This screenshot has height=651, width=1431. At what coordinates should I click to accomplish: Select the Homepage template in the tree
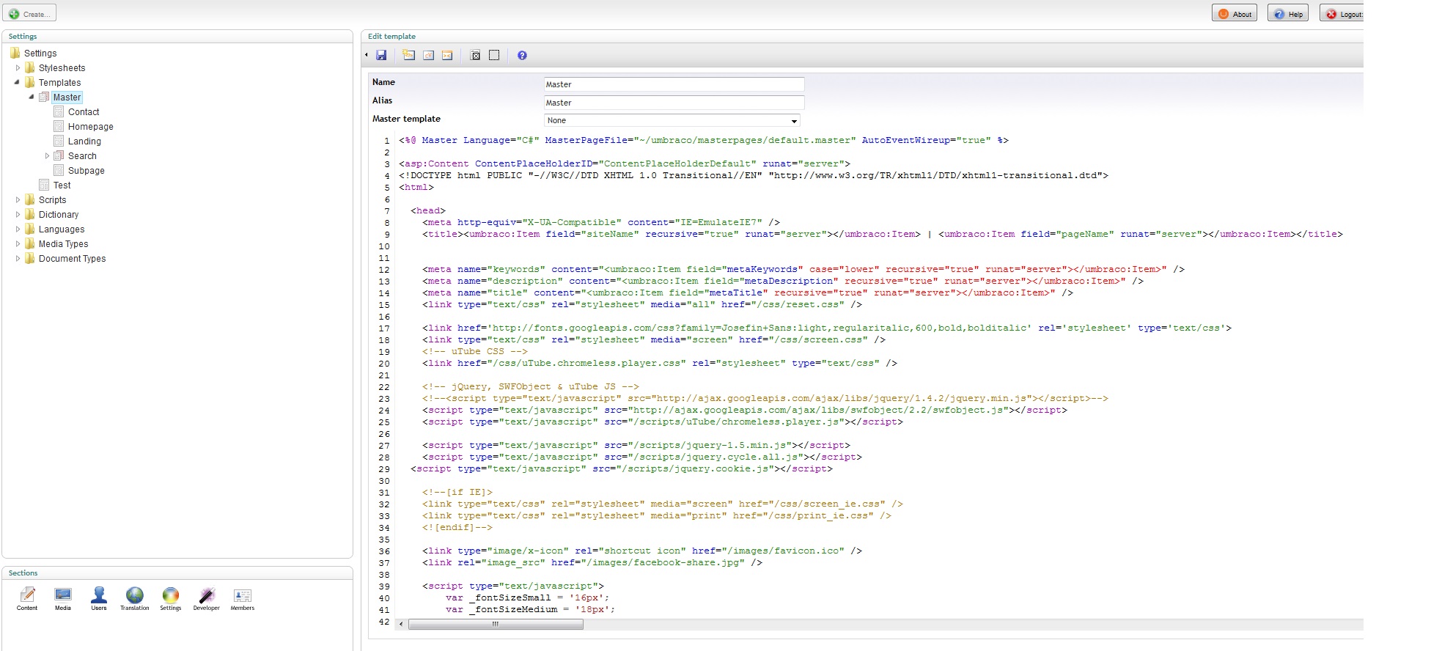pos(90,127)
